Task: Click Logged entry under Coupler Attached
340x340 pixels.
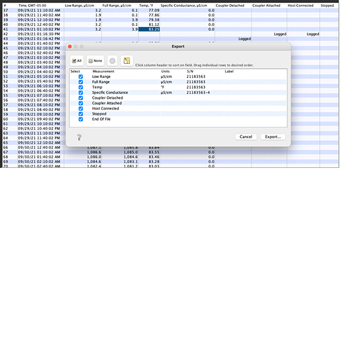Action: point(280,34)
